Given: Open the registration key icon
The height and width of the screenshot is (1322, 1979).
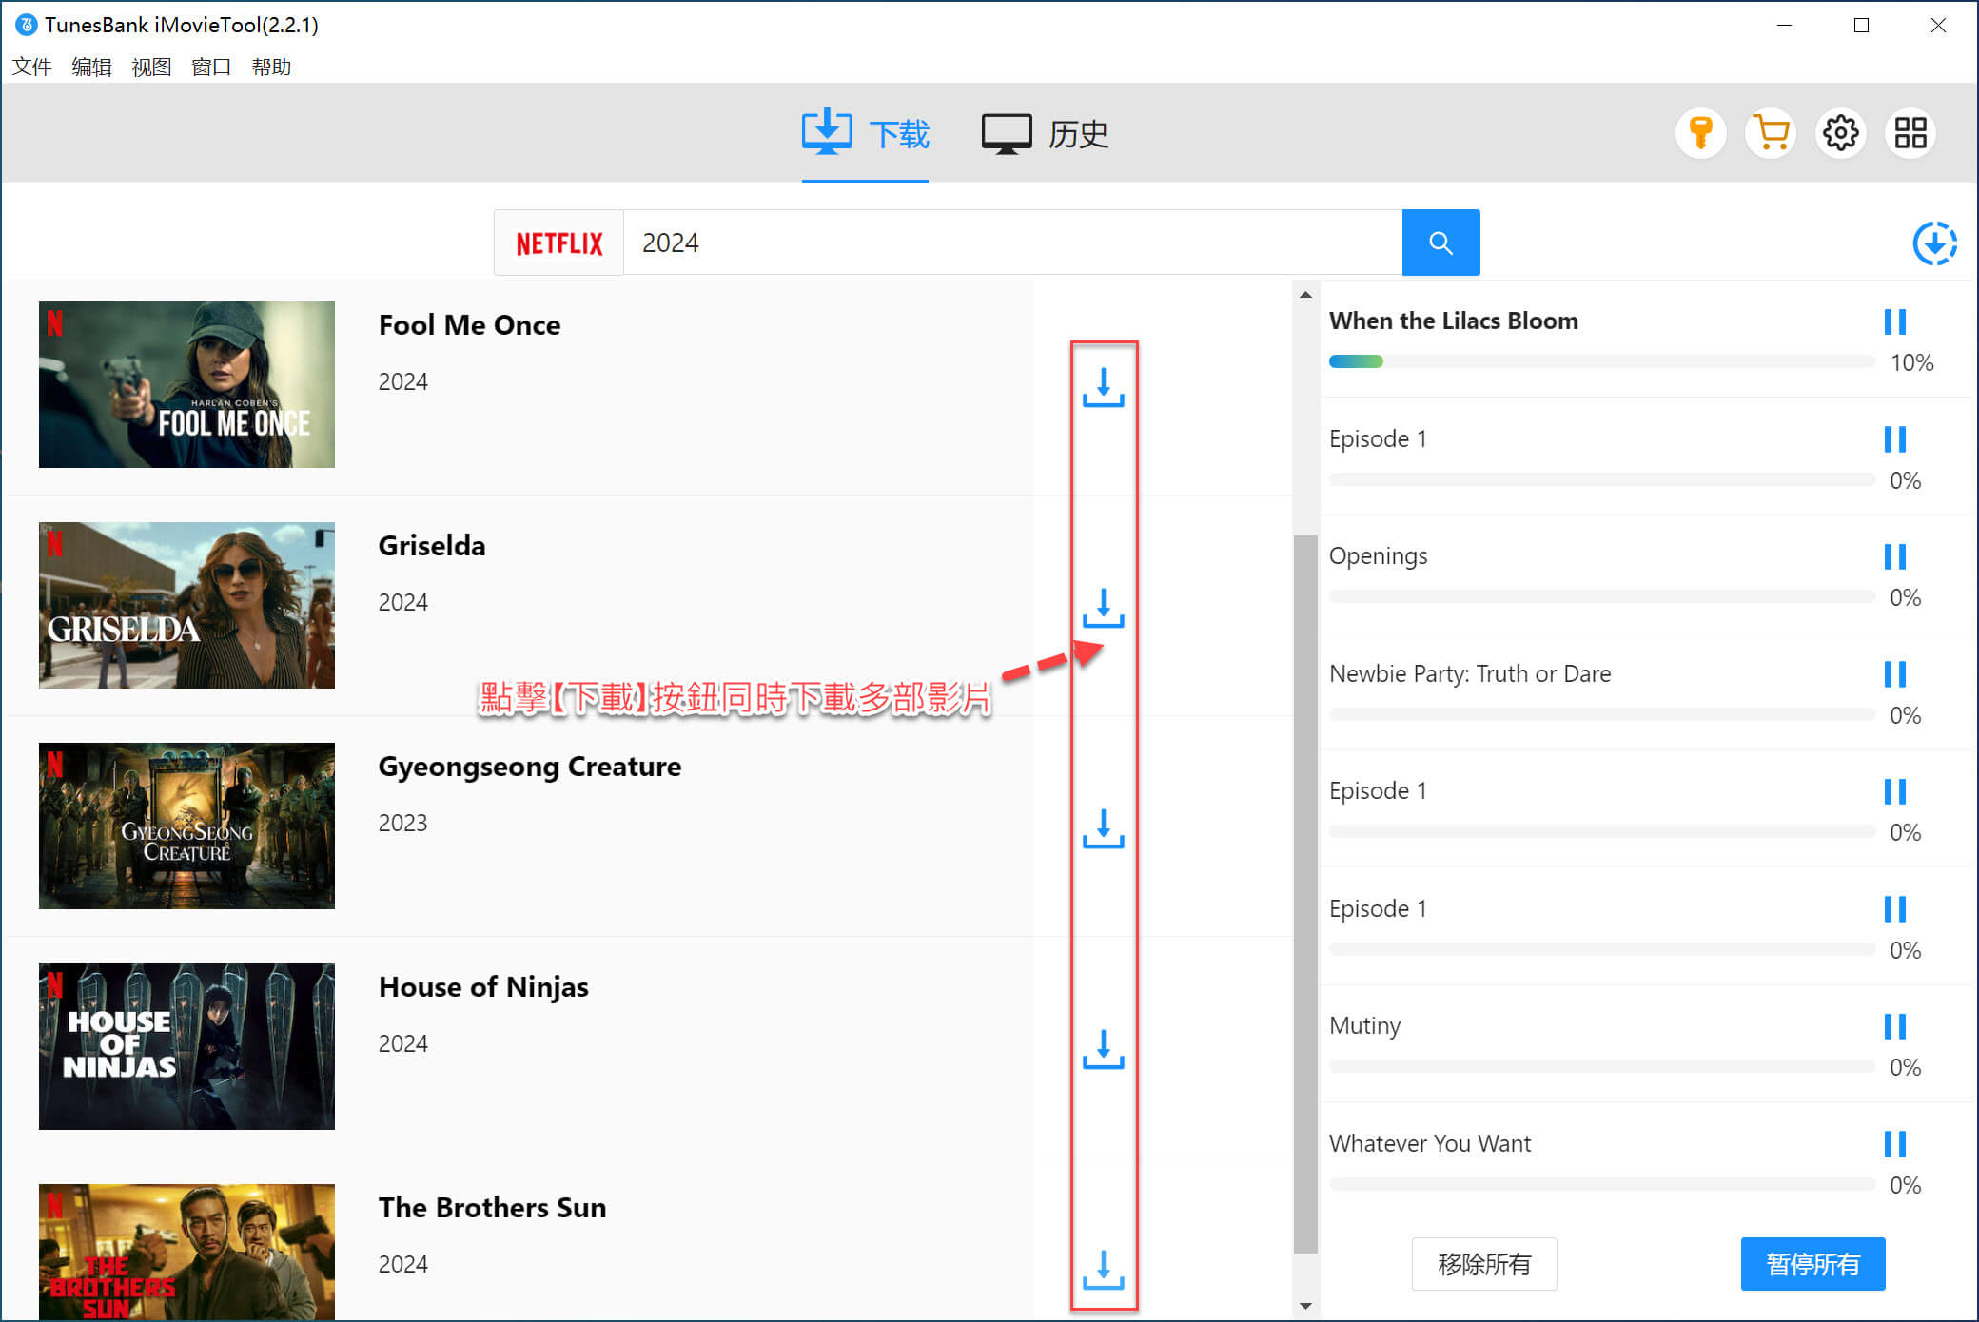Looking at the screenshot, I should coord(1700,133).
